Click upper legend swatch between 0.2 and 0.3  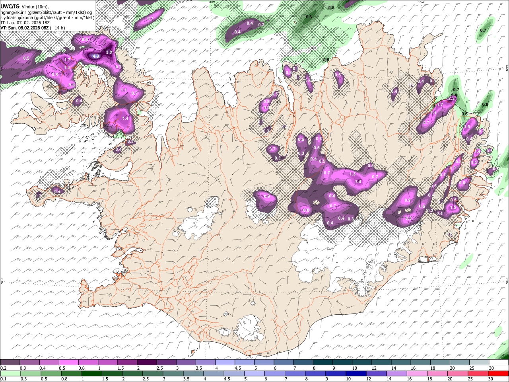click(10, 363)
